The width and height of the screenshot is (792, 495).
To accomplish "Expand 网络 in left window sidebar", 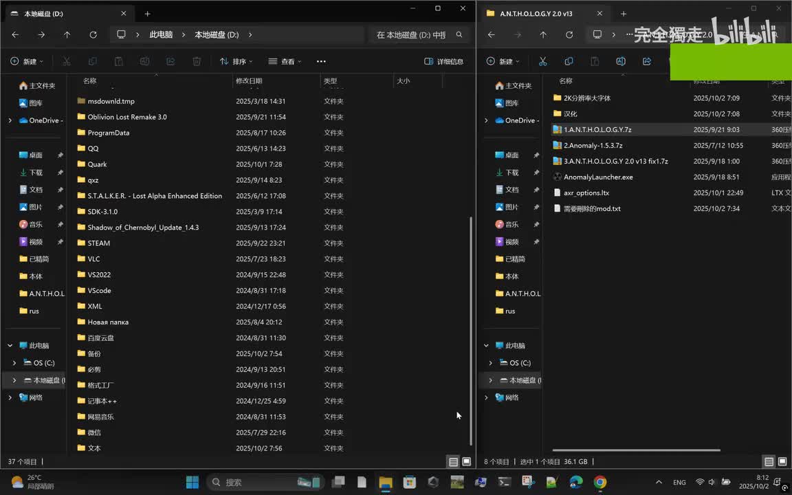I will pos(10,397).
